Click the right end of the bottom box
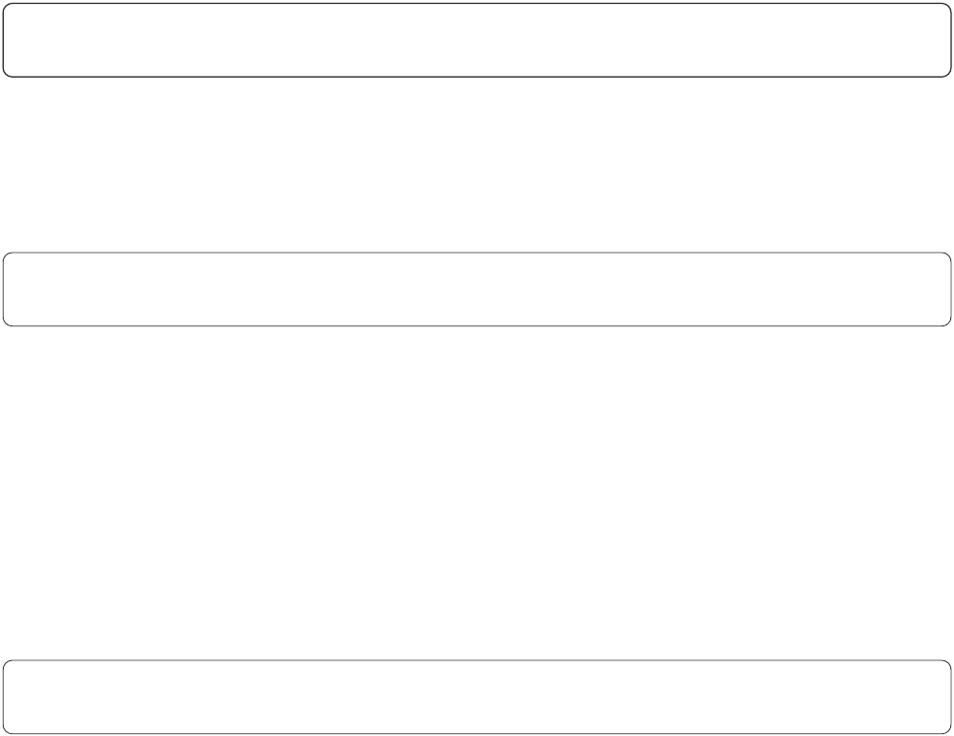 (x=935, y=697)
